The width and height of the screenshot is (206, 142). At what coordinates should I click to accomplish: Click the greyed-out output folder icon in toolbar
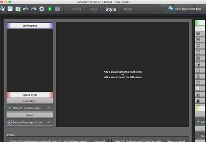[x=57, y=9]
